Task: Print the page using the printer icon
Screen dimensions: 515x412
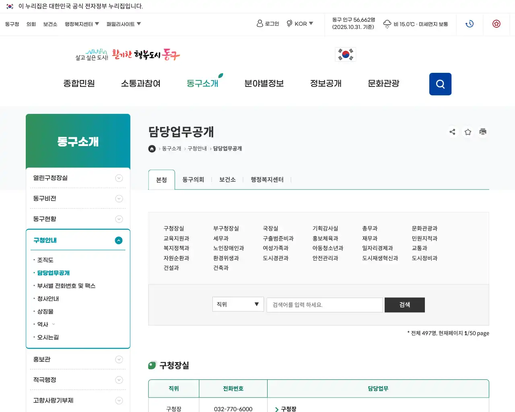Action: point(483,132)
